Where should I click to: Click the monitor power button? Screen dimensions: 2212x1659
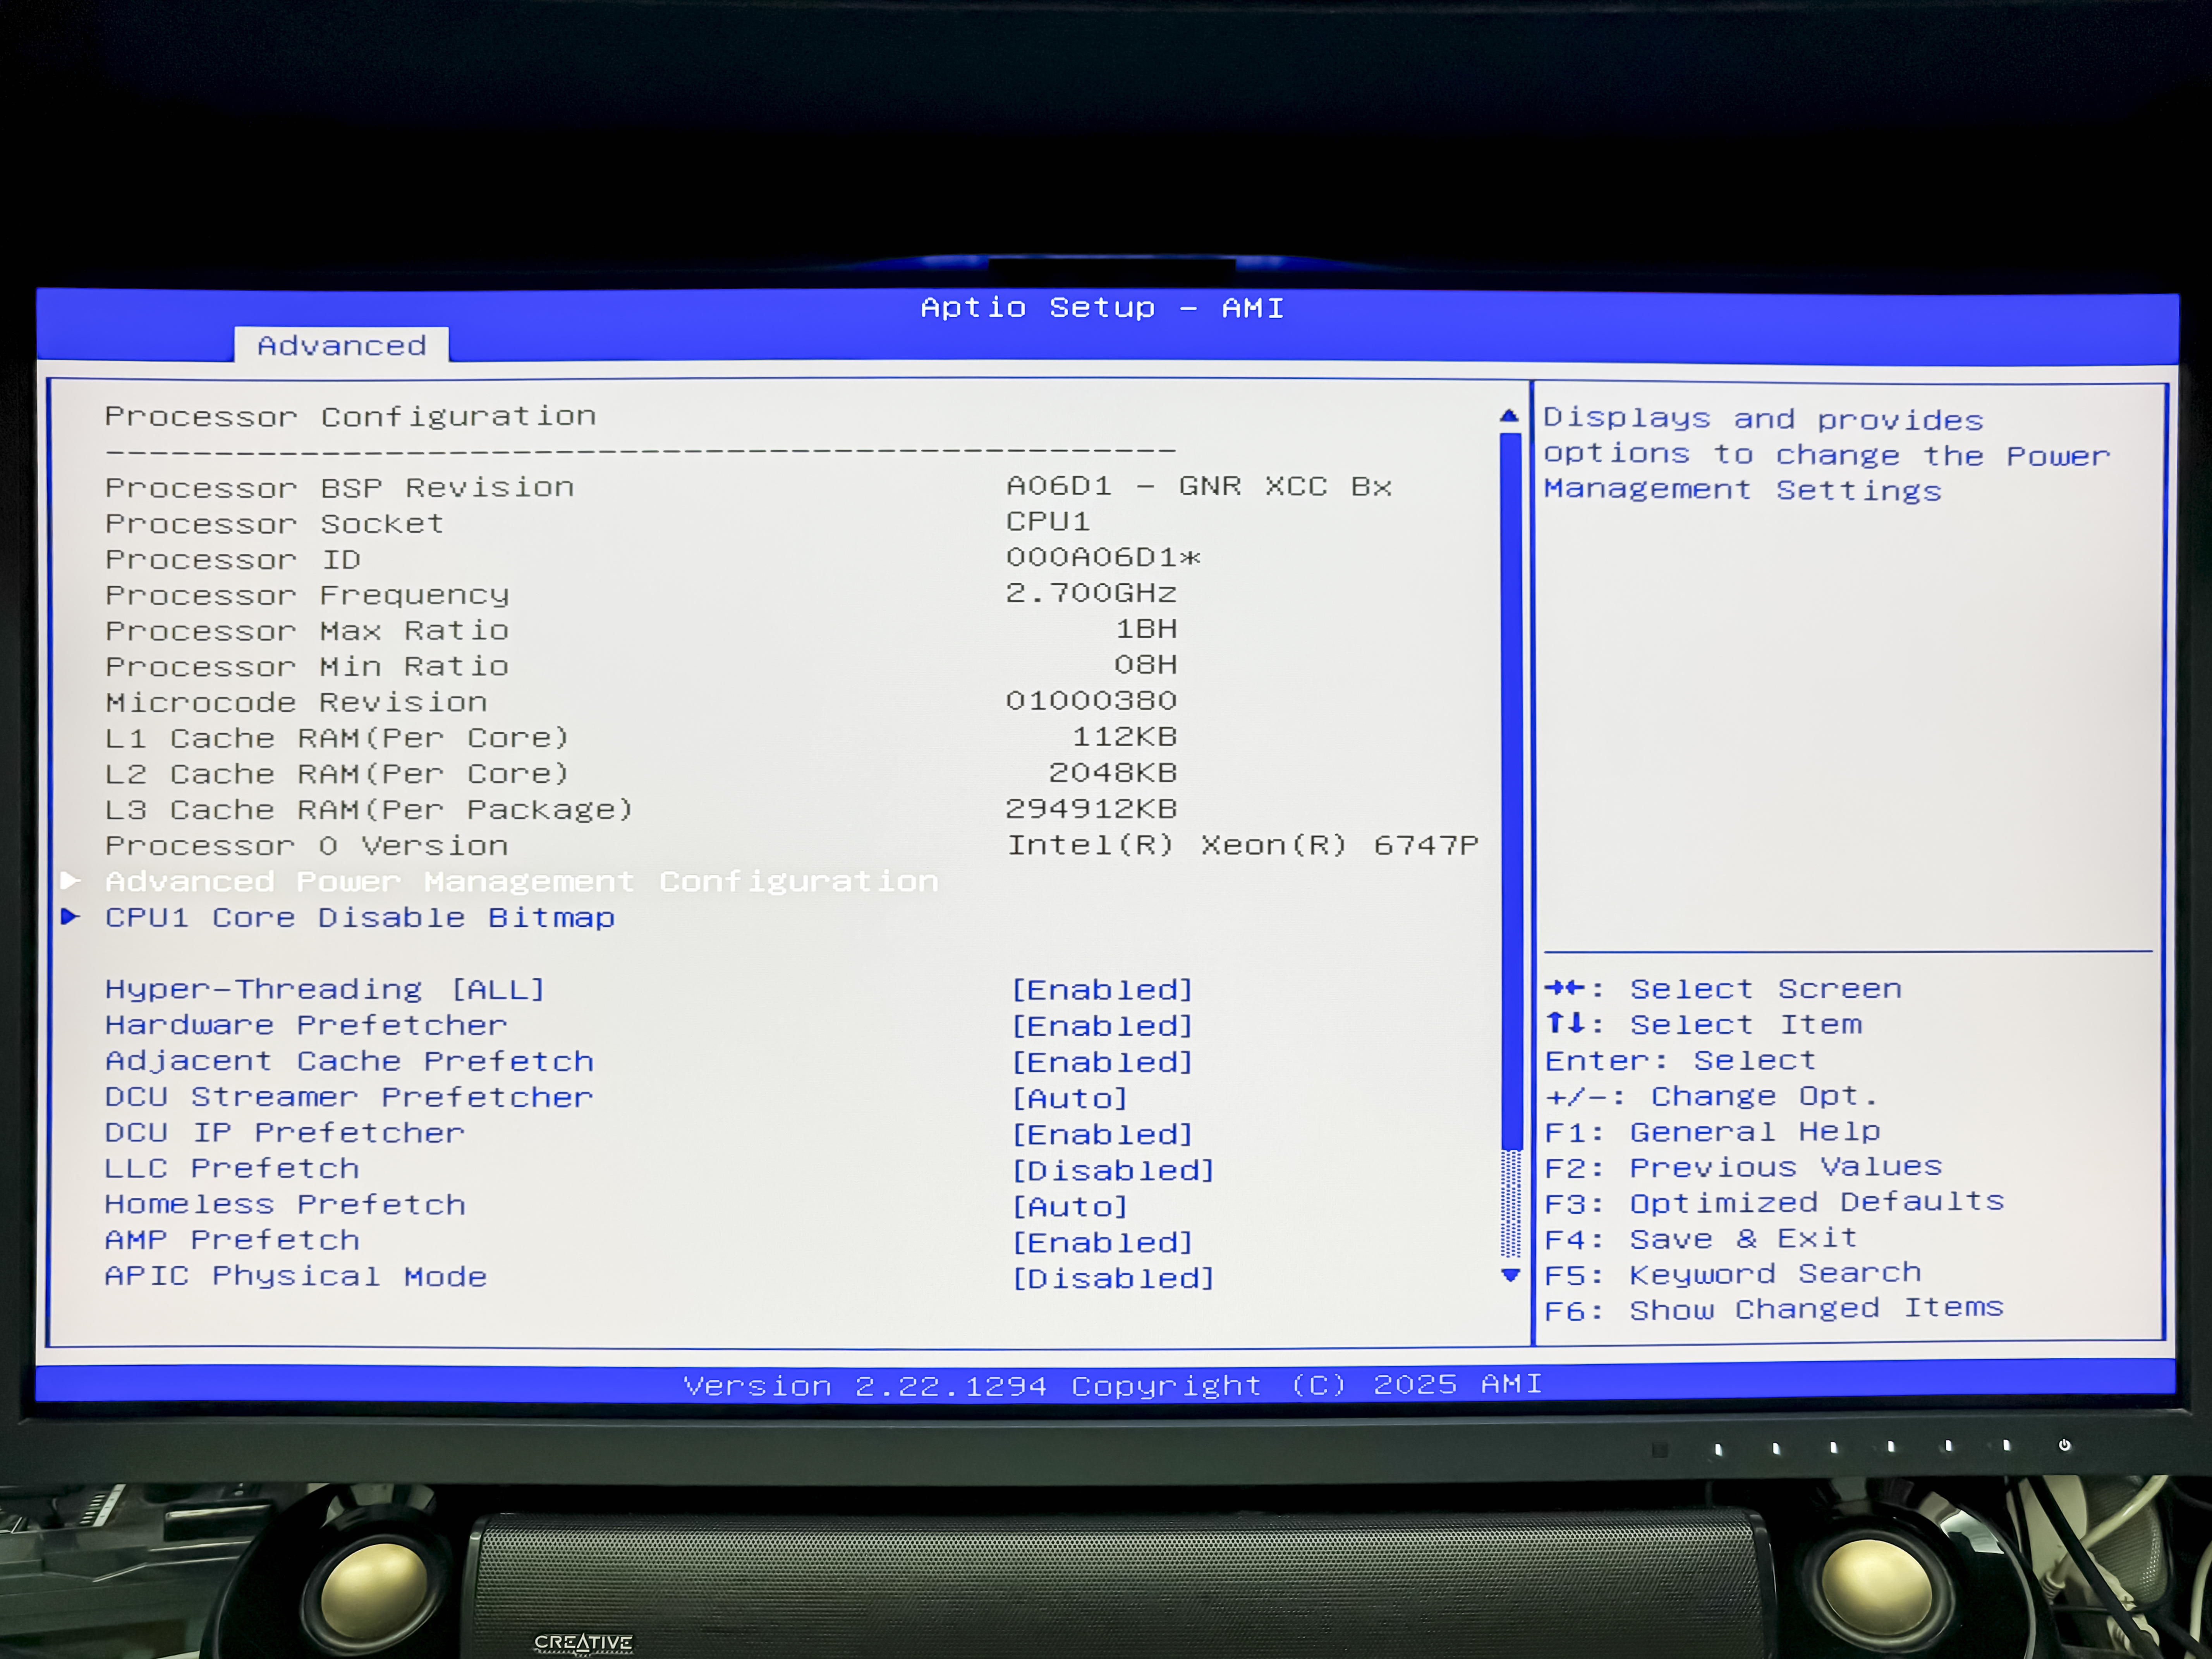2064,1445
